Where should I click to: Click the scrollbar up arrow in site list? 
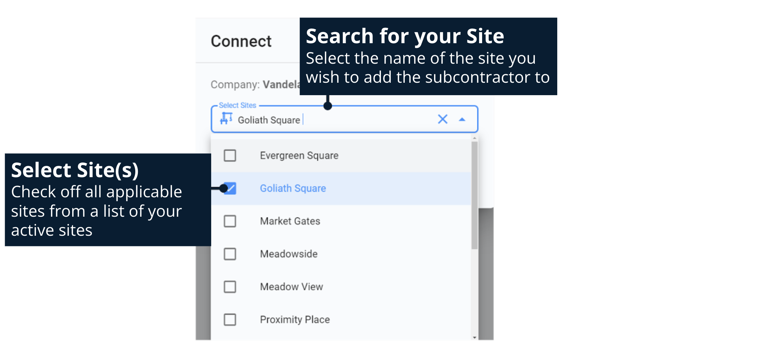474,138
